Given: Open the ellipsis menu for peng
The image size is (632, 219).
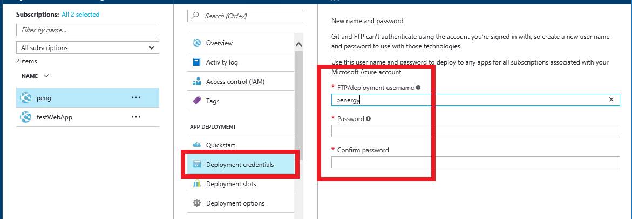Looking at the screenshot, I should click(136, 97).
